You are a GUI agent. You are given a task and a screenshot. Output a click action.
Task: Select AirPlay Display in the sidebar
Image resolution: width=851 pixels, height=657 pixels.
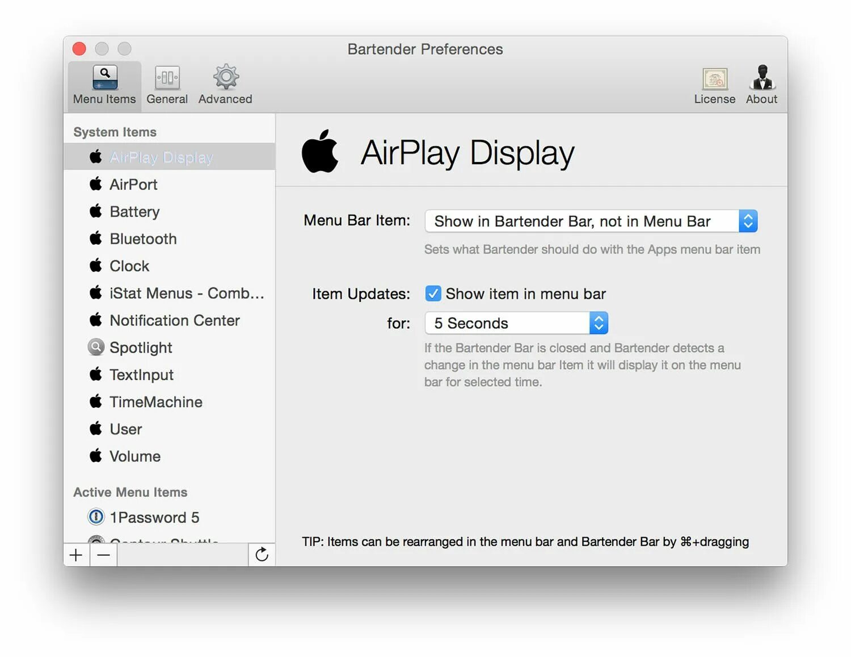(170, 157)
